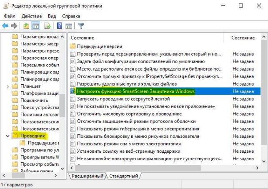Select Задать файл конфигурации сопоставлений policy
The height and width of the screenshot is (189, 268).
(x=141, y=61)
